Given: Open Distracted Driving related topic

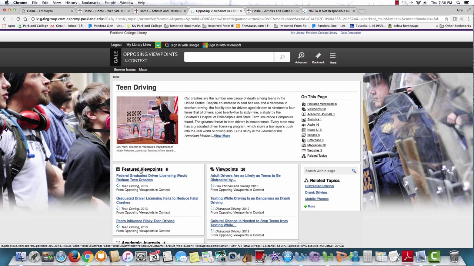Looking at the screenshot, I should [319, 186].
